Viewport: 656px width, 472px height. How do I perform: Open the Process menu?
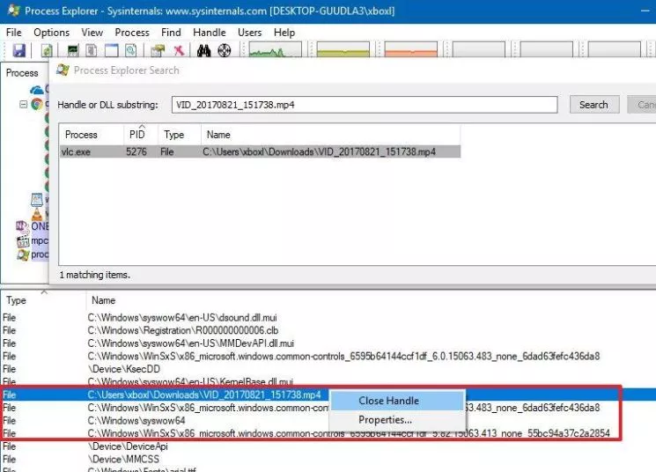[x=132, y=33]
